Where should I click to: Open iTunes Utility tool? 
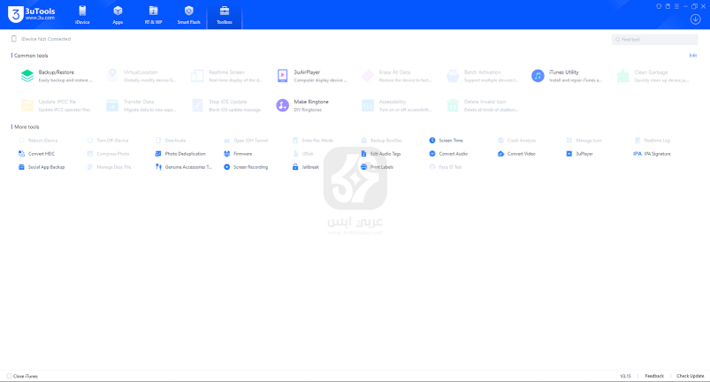point(567,75)
